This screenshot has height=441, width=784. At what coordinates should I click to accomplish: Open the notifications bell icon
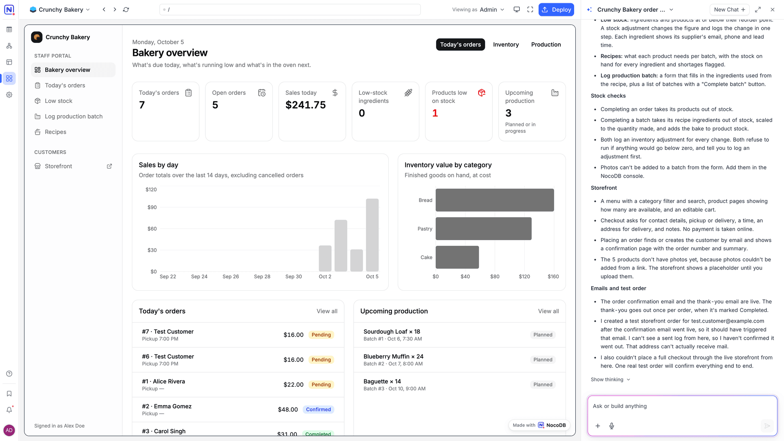tap(9, 410)
